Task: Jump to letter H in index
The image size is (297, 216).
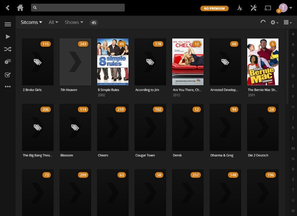Action: point(293,107)
